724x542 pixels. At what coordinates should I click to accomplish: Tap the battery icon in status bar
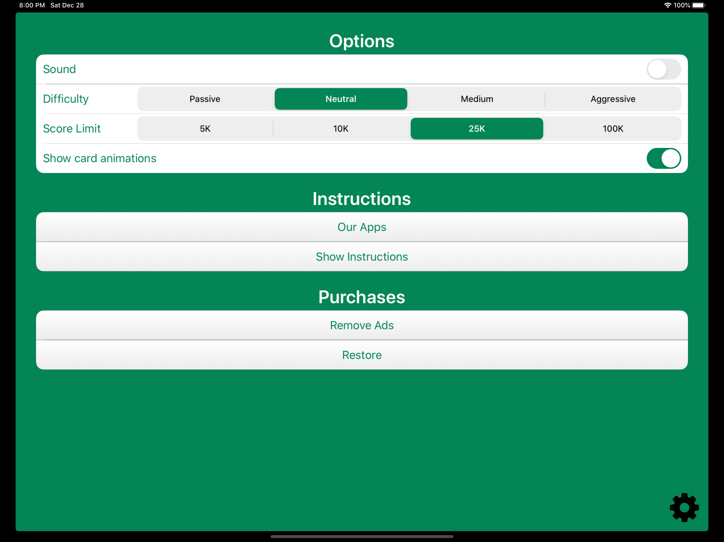699,5
